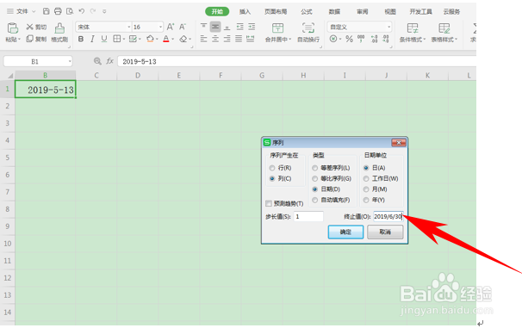Switch to the 公式 tab
Viewport: 522px width, 328px height.
(x=307, y=12)
